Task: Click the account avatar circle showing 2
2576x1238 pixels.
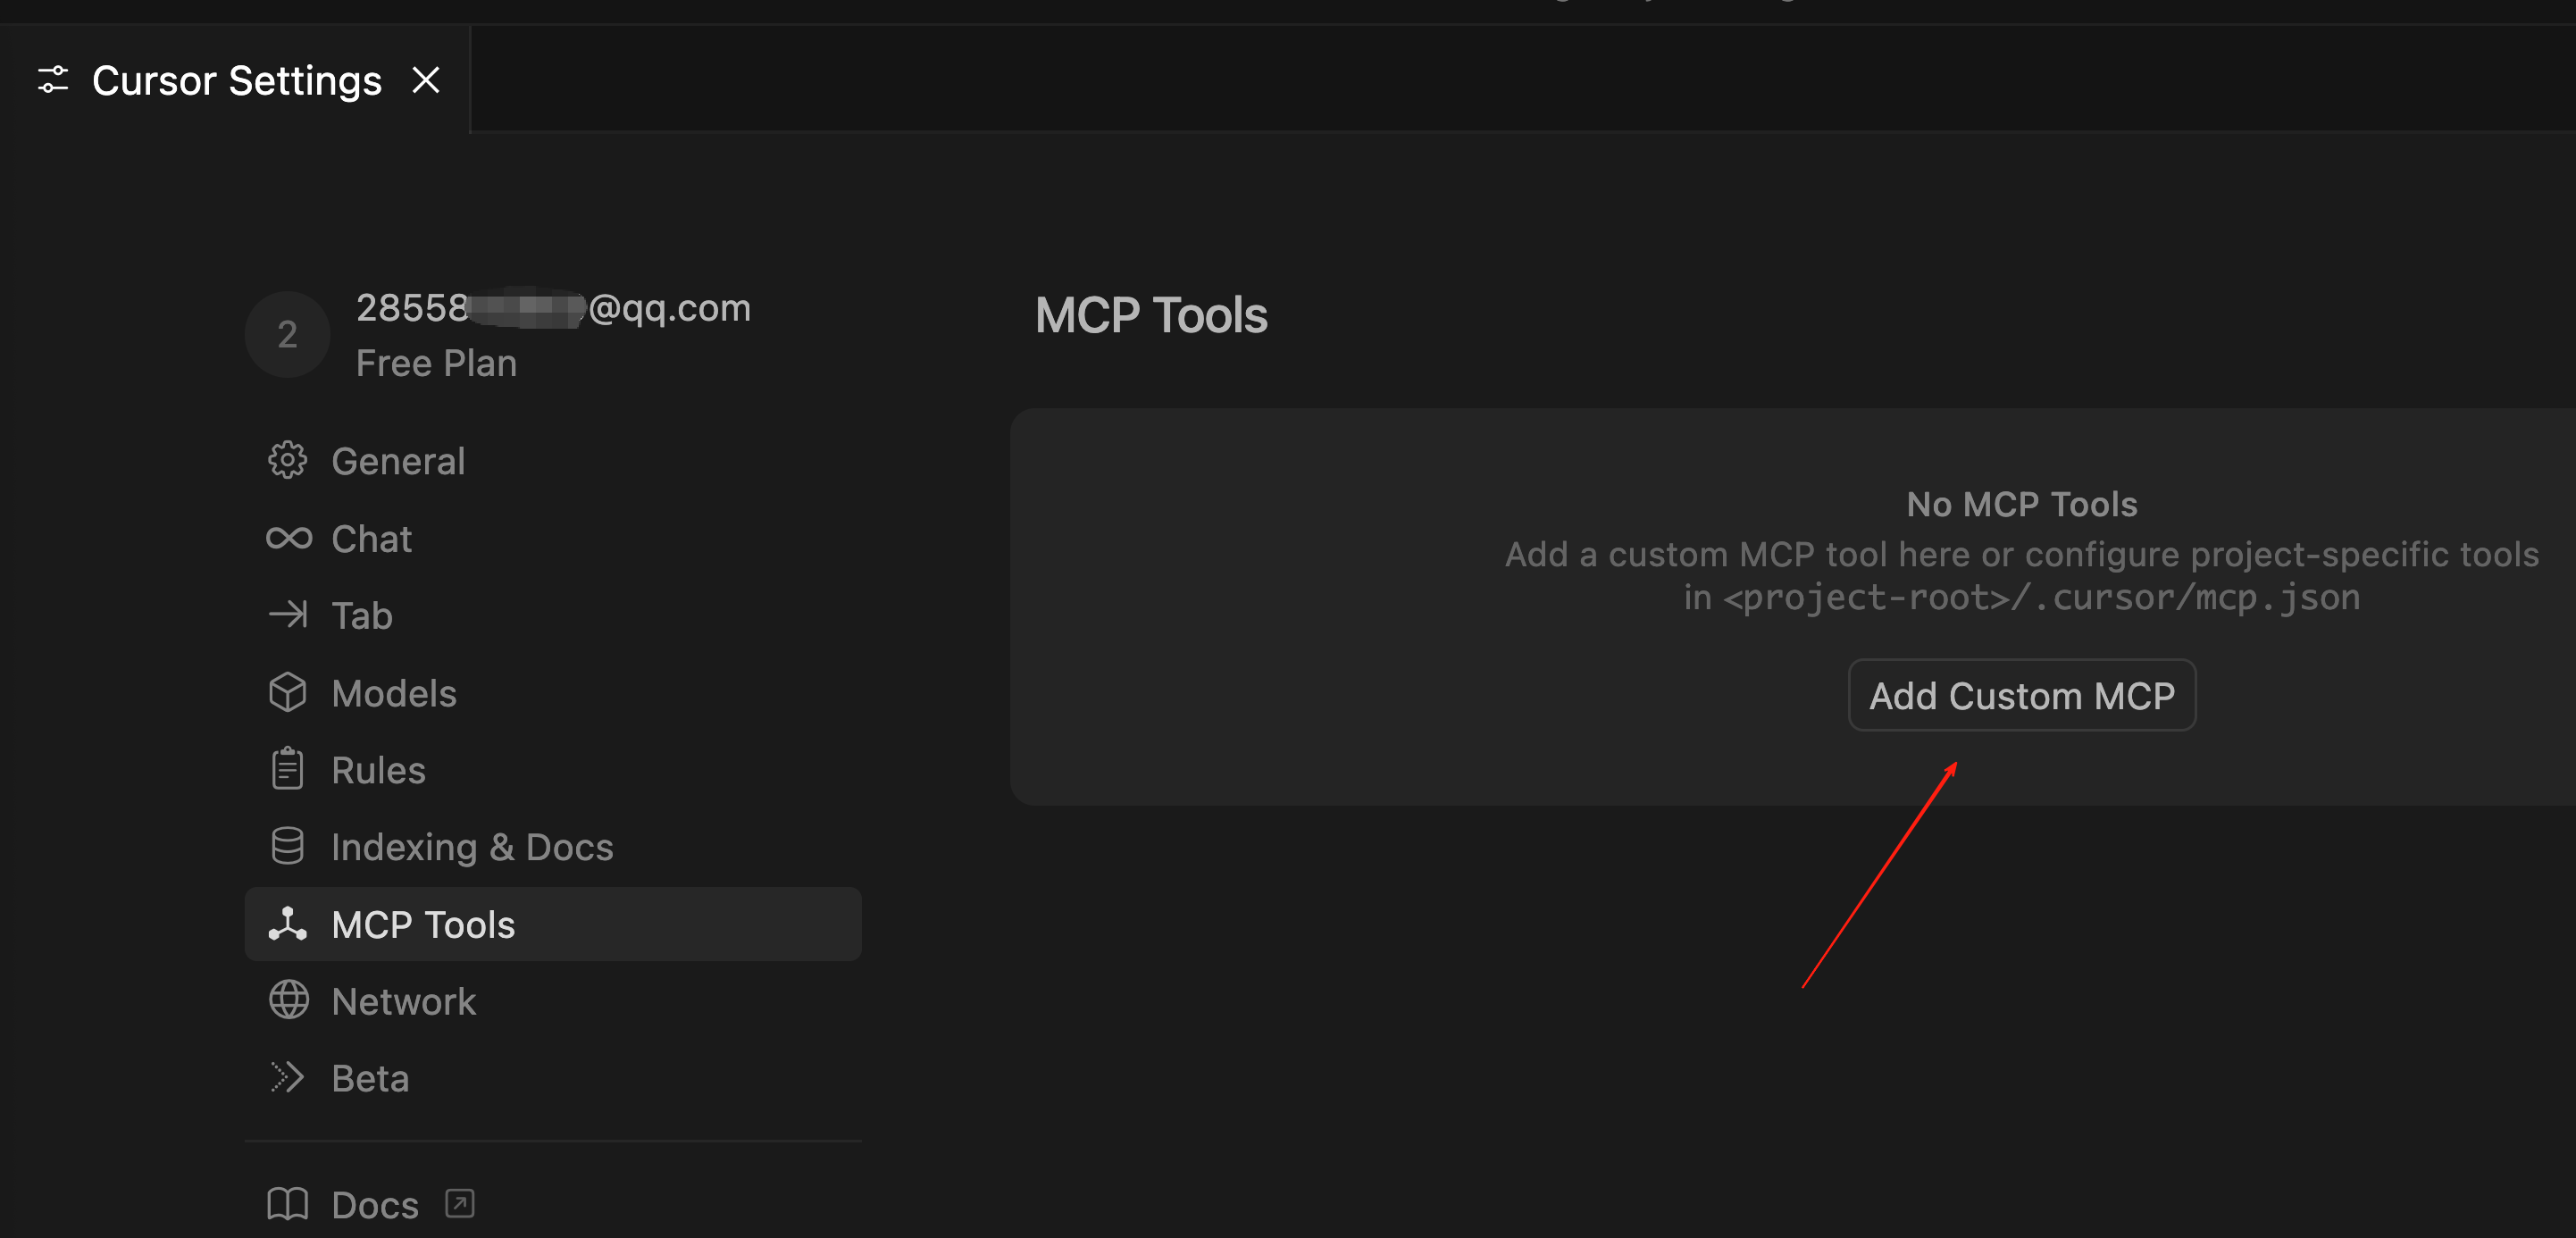Action: click(x=287, y=334)
